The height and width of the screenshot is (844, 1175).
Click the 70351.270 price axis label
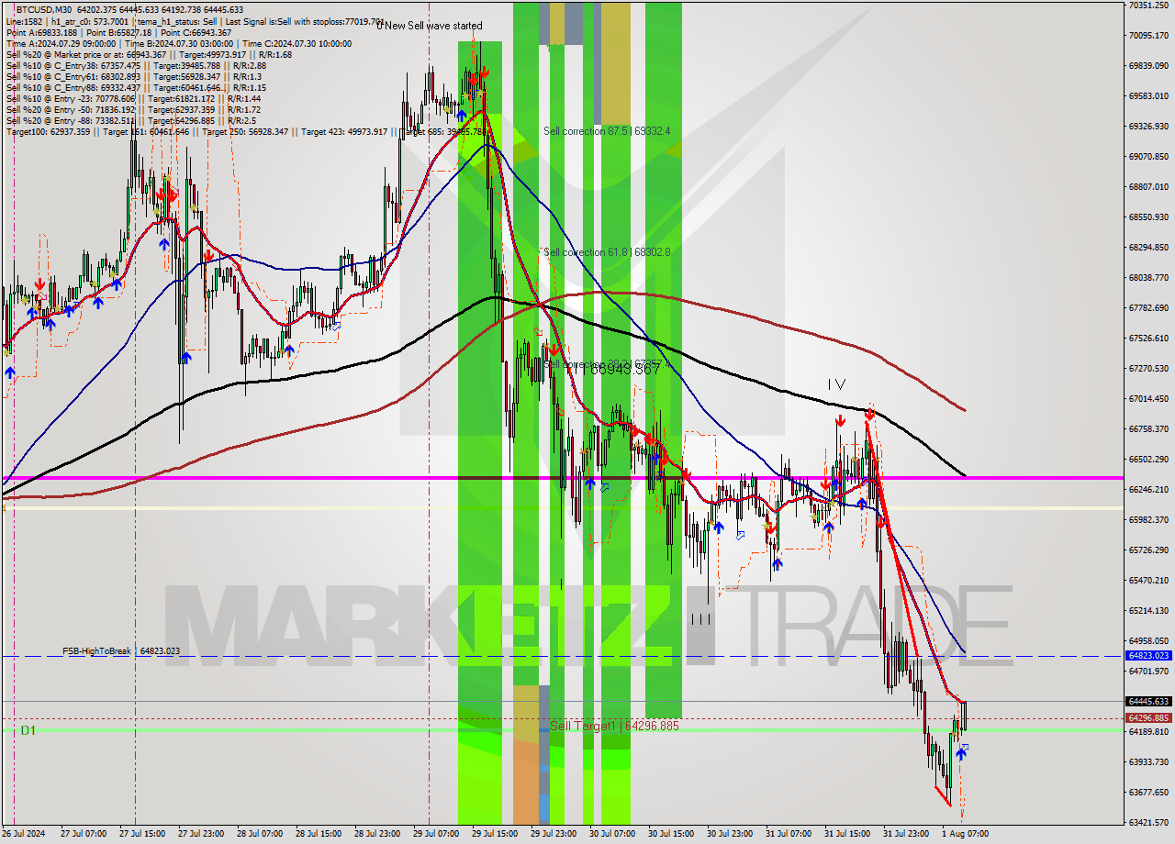tap(1148, 6)
